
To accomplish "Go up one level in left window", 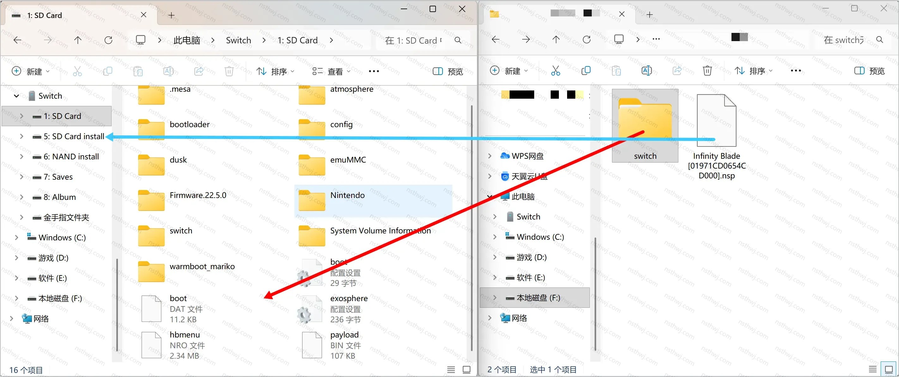I will coord(78,40).
